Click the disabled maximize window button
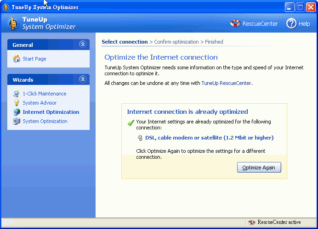The height and width of the screenshot is (229, 318). [x=300, y=7]
